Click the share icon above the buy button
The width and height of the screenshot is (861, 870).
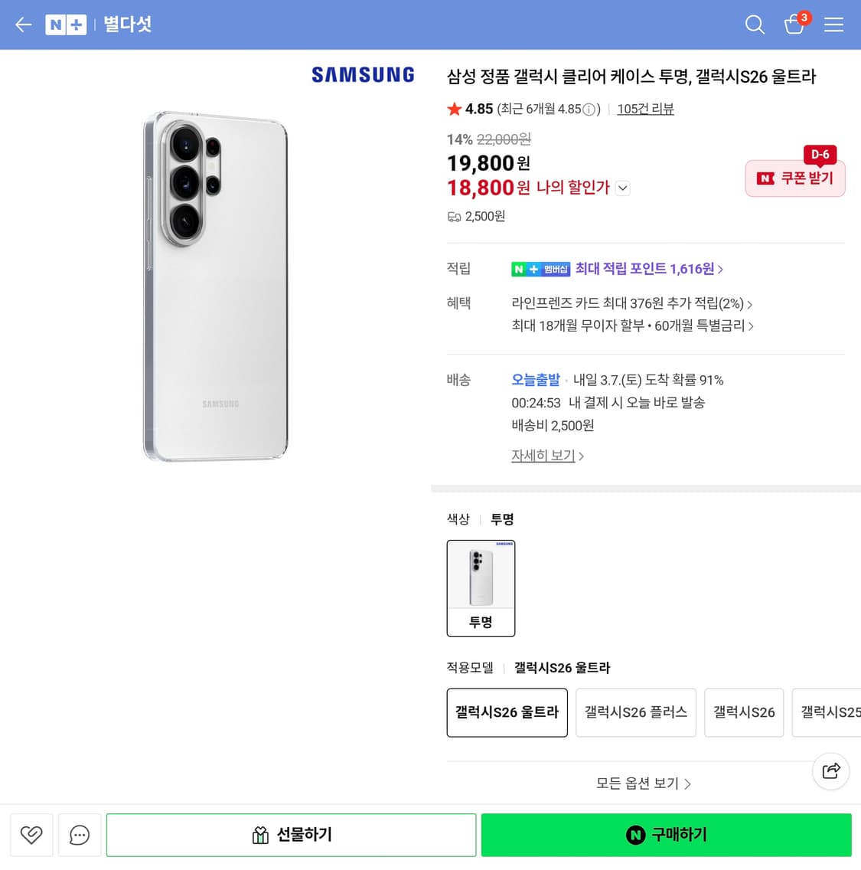(x=831, y=771)
